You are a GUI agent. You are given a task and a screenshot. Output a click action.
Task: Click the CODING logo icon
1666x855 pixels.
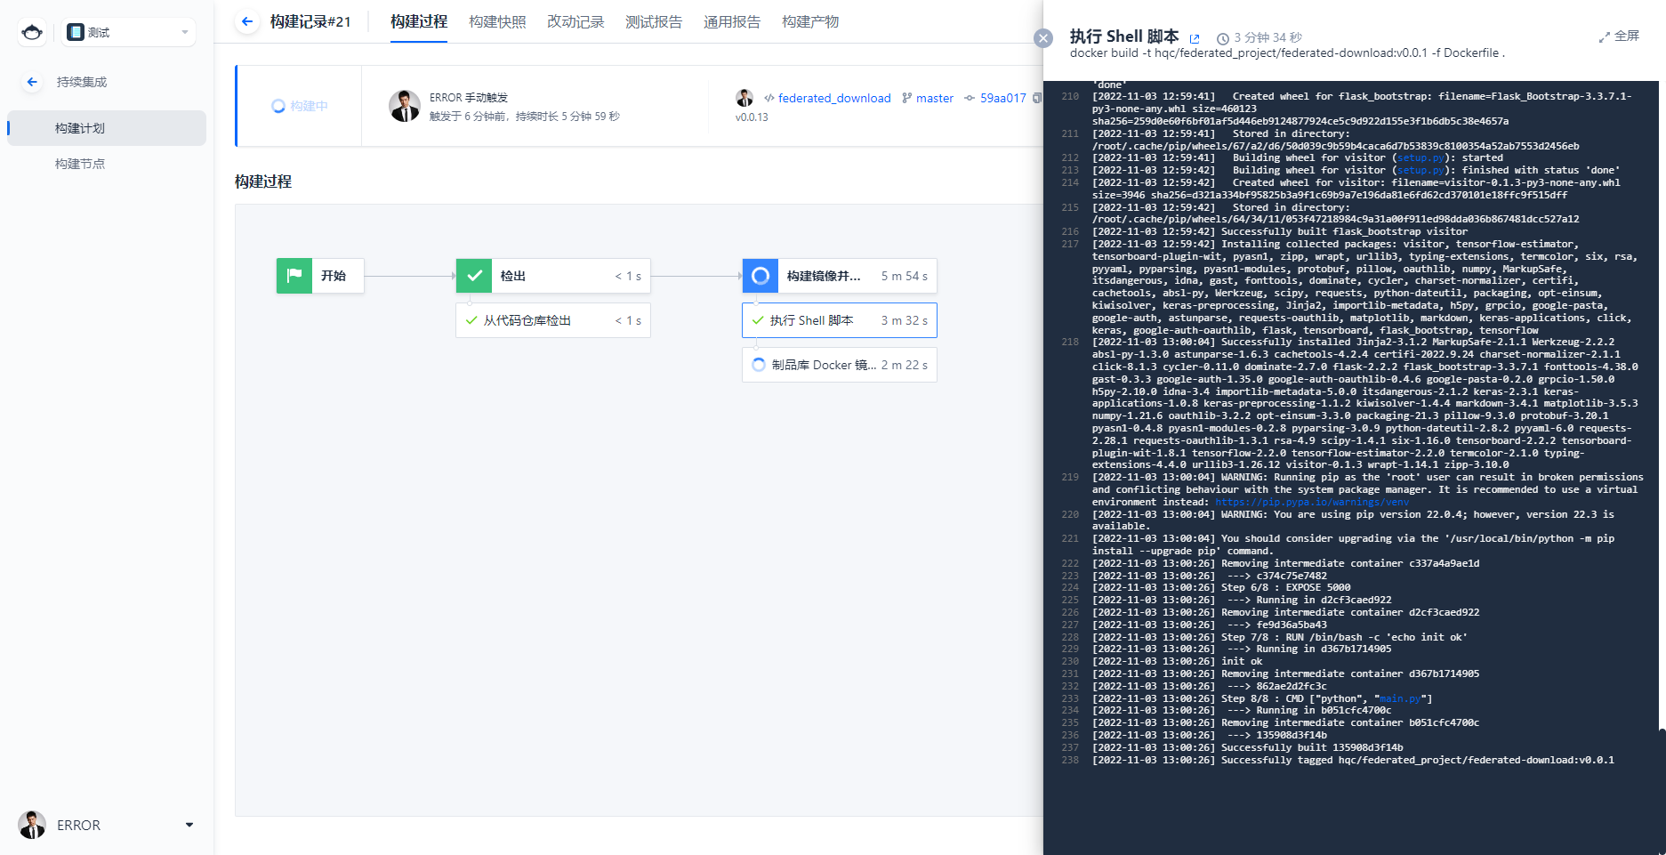point(32,33)
